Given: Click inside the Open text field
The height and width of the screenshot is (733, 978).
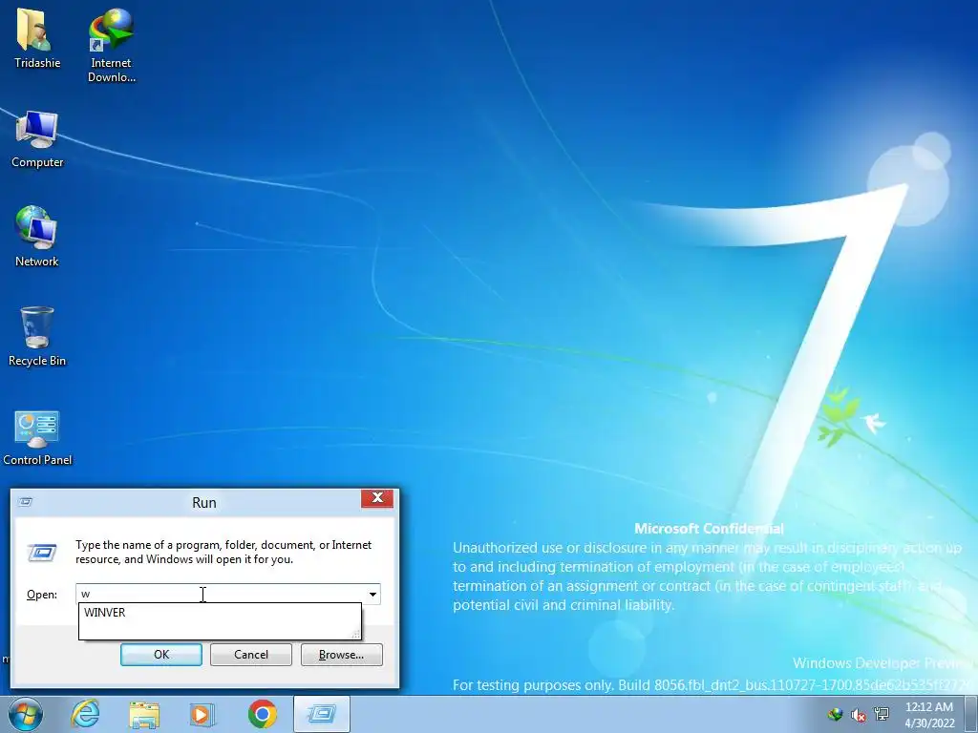Looking at the screenshot, I should coord(221,594).
